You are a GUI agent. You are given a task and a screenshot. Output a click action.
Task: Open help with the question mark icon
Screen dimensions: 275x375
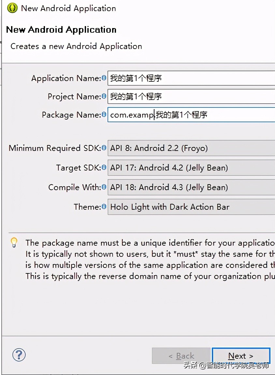[19, 355]
